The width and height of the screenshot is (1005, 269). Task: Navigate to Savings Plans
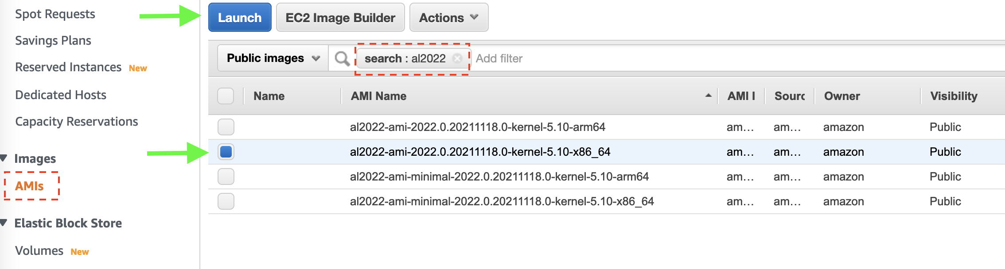coord(53,41)
